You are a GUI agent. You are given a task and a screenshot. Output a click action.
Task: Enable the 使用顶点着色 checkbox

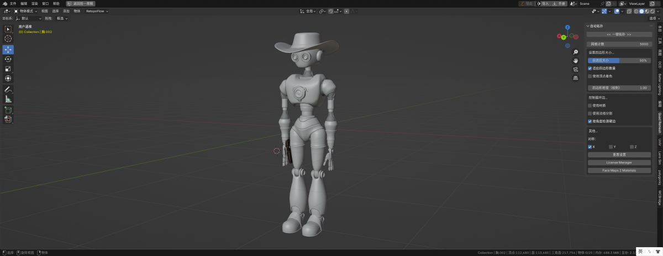(590, 76)
